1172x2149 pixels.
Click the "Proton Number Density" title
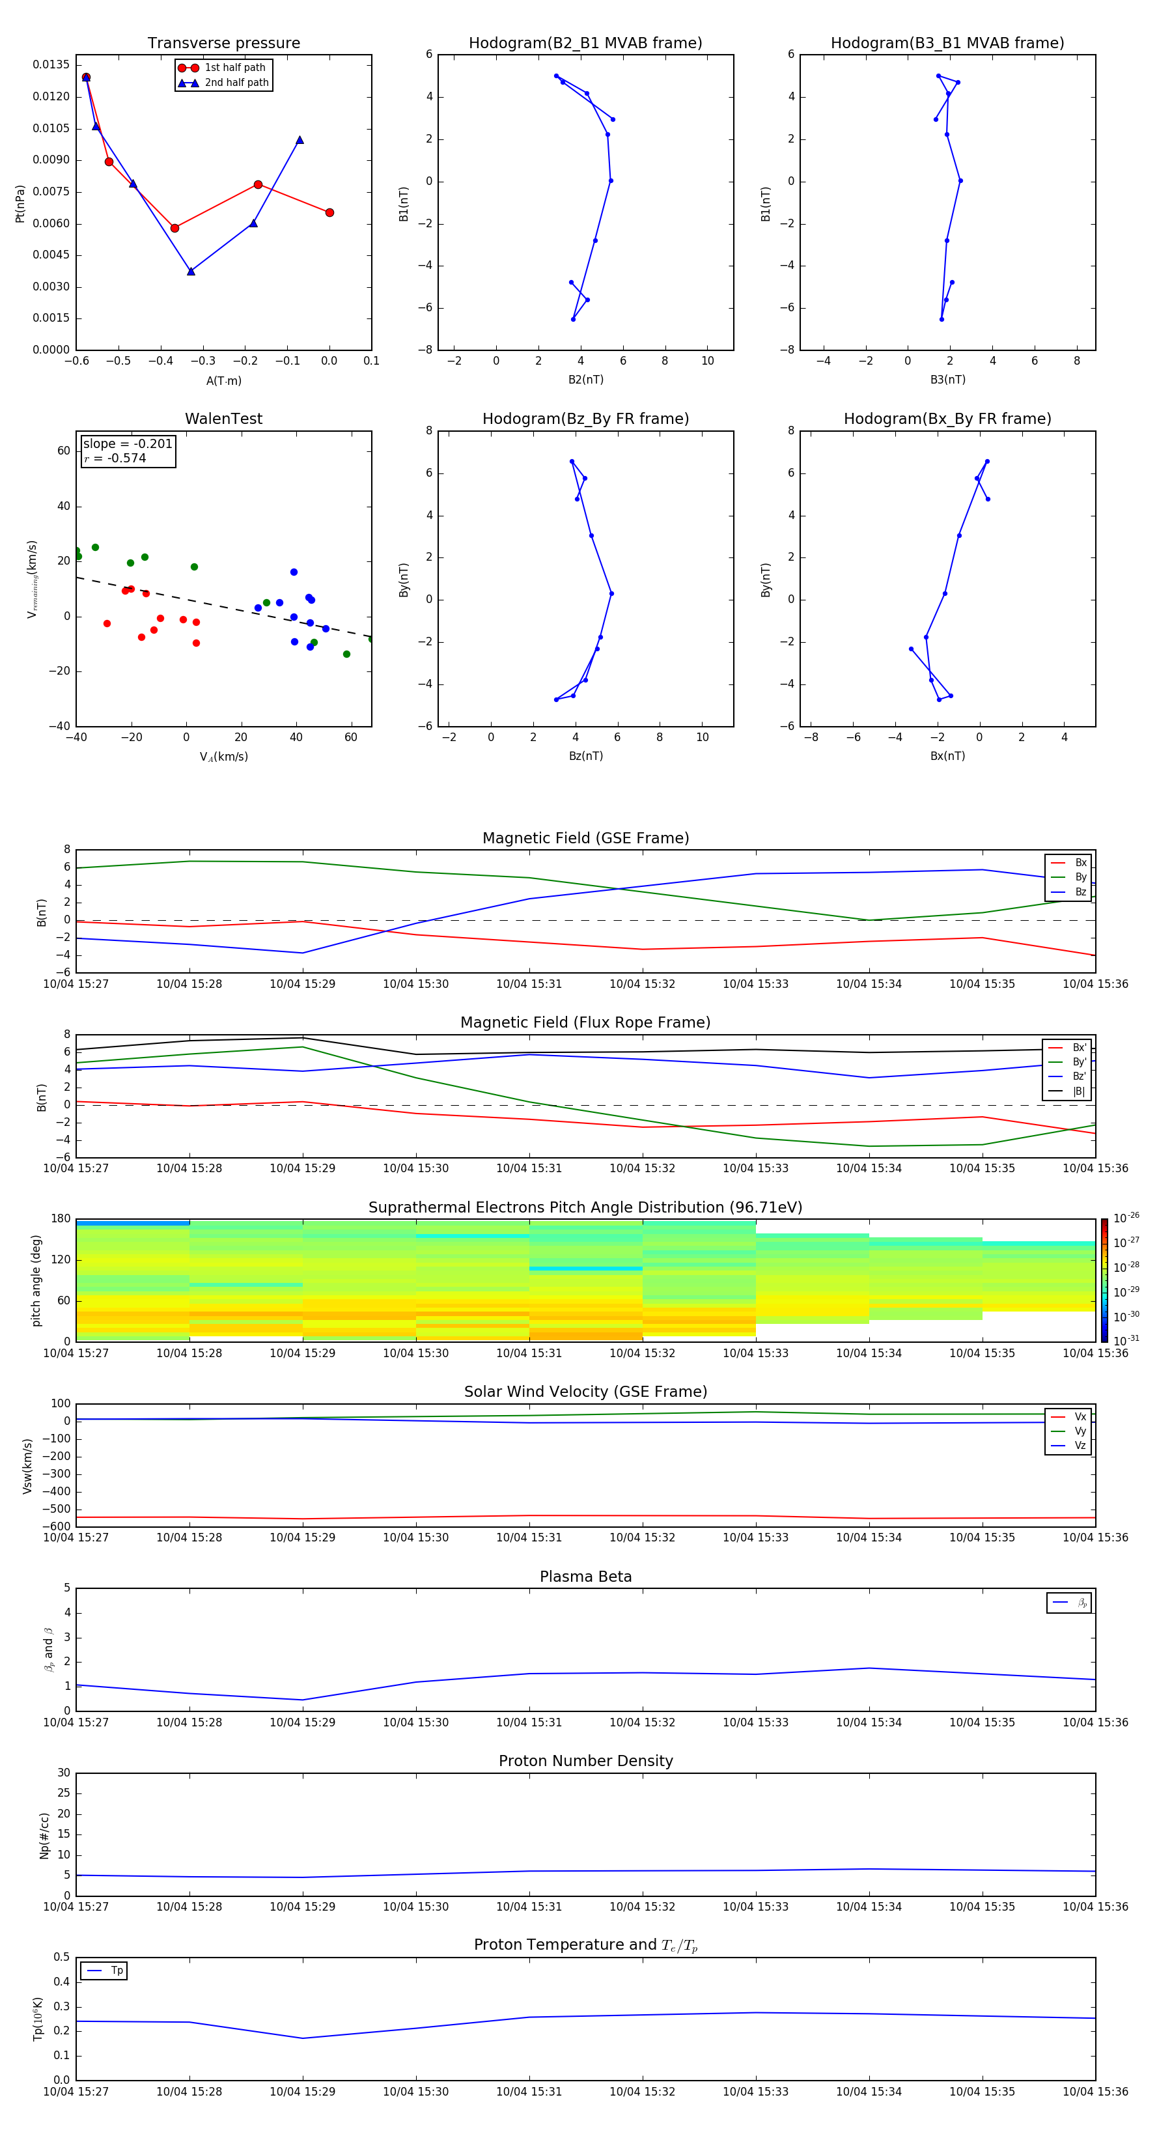[585, 1761]
